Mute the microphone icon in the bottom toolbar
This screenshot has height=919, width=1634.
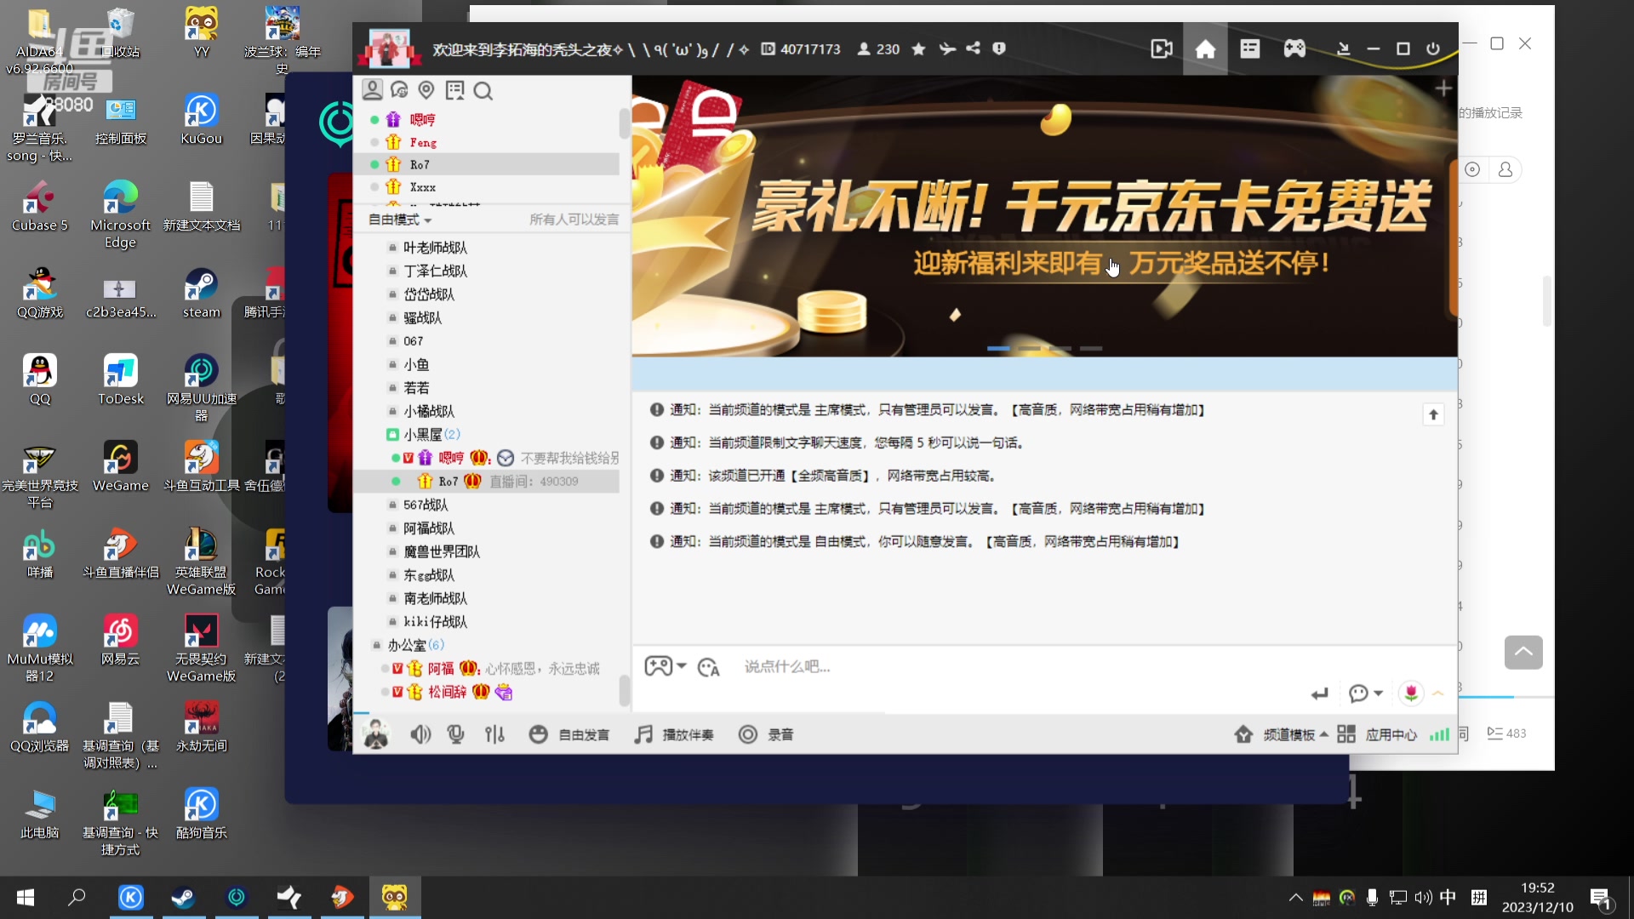click(456, 734)
